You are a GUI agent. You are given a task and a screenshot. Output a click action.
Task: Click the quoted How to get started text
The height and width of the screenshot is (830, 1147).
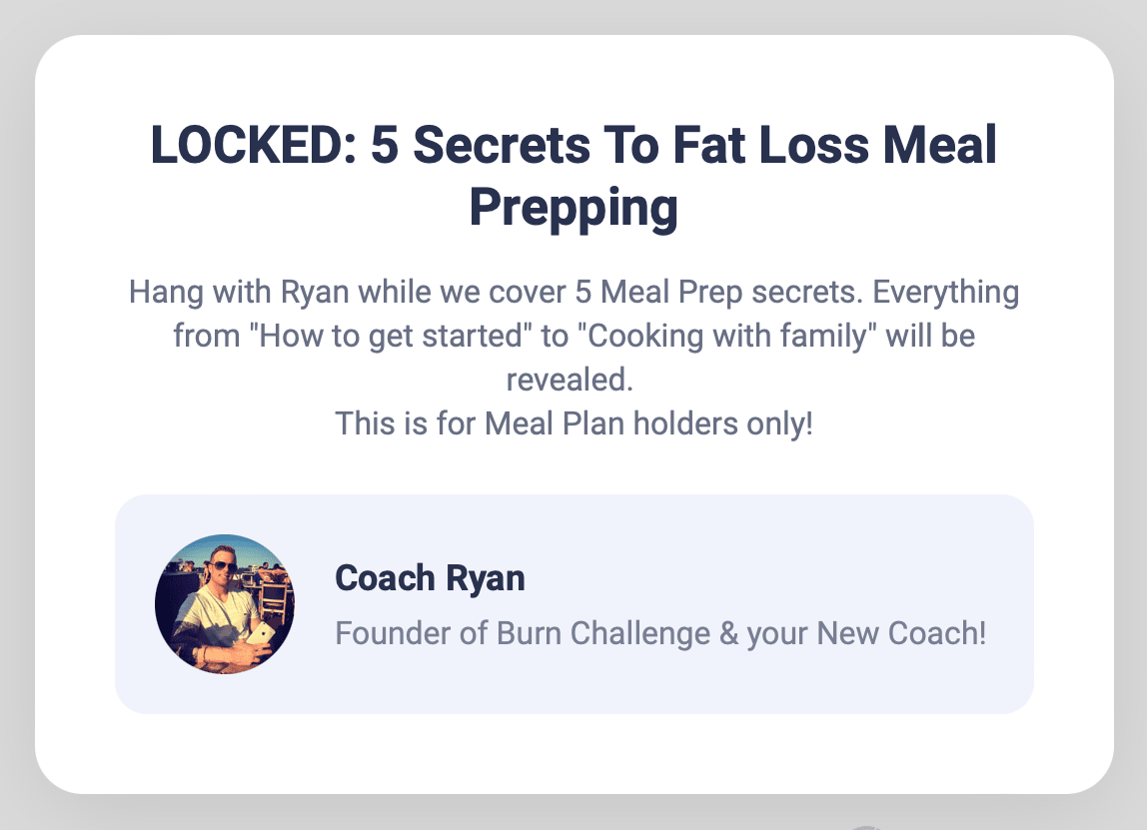coord(391,337)
